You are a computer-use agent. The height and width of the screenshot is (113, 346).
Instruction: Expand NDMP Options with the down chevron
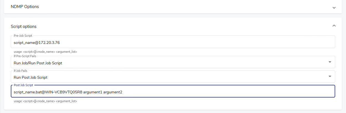point(334,7)
